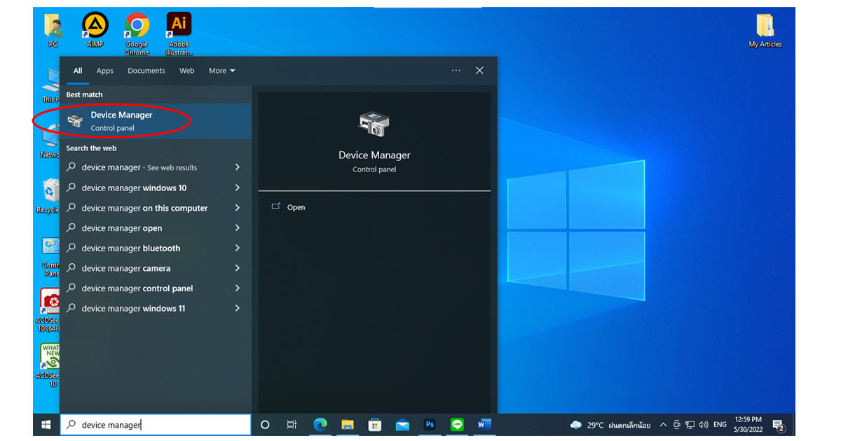This screenshot has height=441, width=841.
Task: Switch to the Documents search tab
Action: pos(146,71)
